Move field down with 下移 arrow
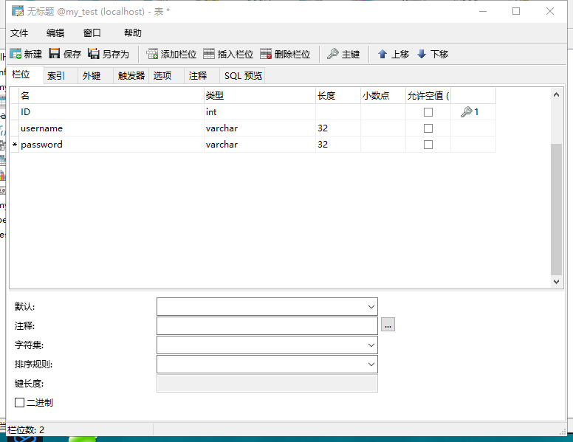Image resolution: width=573 pixels, height=442 pixels. pos(422,54)
